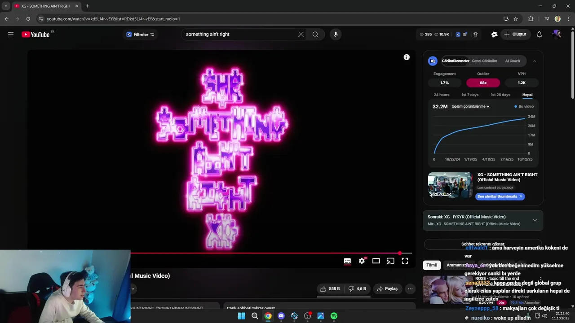
Task: Click the star sparkle icon beside Oluştur
Action: [494, 34]
